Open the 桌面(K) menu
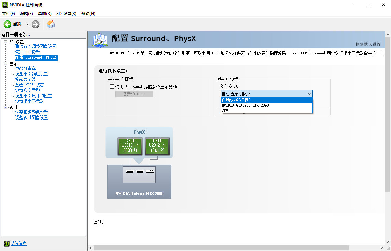This screenshot has height=251, width=391. coord(45,13)
